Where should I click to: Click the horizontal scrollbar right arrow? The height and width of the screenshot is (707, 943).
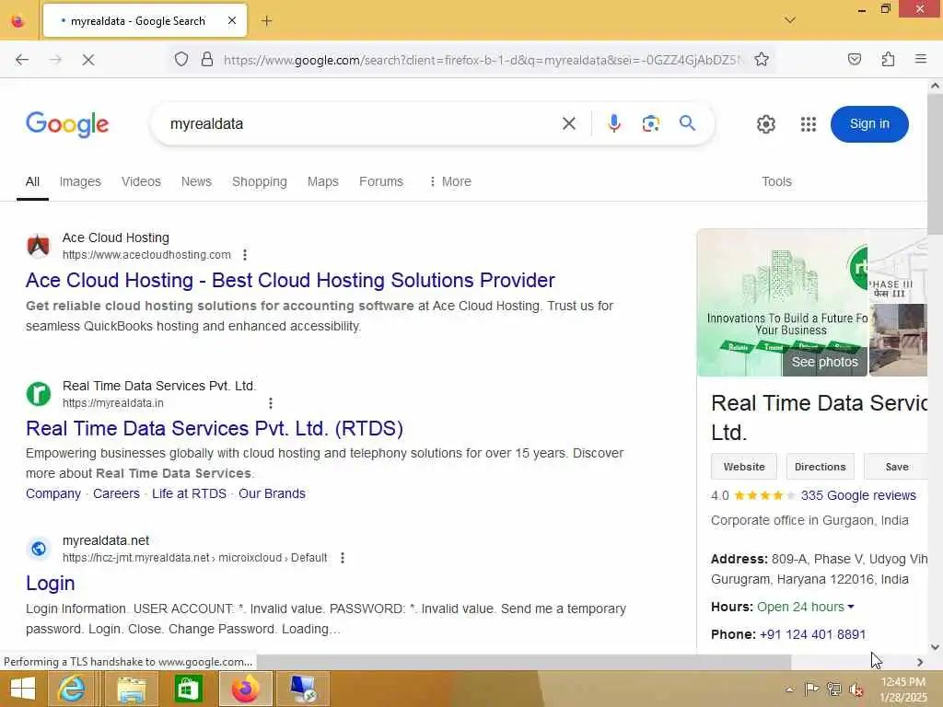920,662
